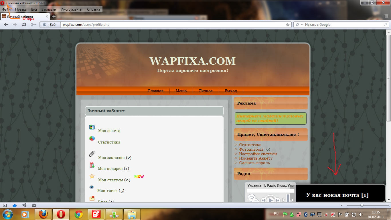The height and width of the screenshot is (220, 391).
Task: Toggle Opera Turbo speedometer icon
Action: pos(34,205)
